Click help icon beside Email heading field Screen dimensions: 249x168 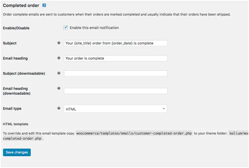coord(59,58)
